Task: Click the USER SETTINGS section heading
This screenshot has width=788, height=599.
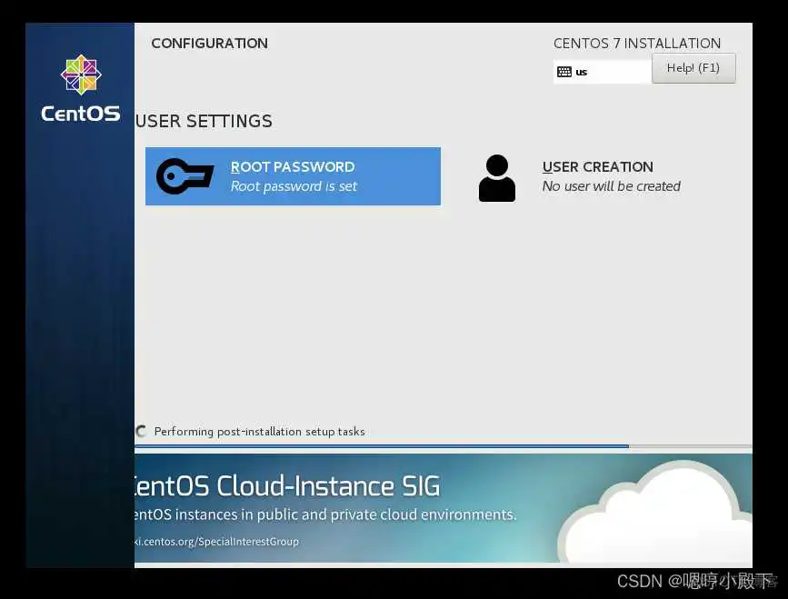Action: pyautogui.click(x=204, y=121)
